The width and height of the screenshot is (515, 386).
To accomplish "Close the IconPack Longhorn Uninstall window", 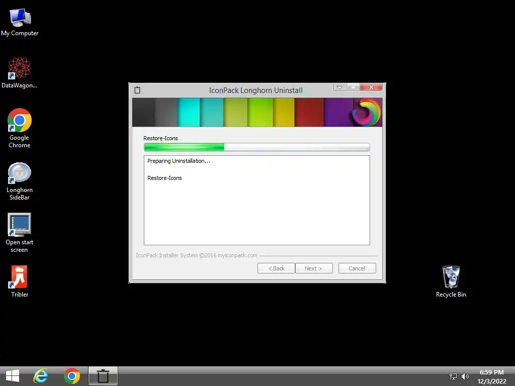I will [371, 87].
